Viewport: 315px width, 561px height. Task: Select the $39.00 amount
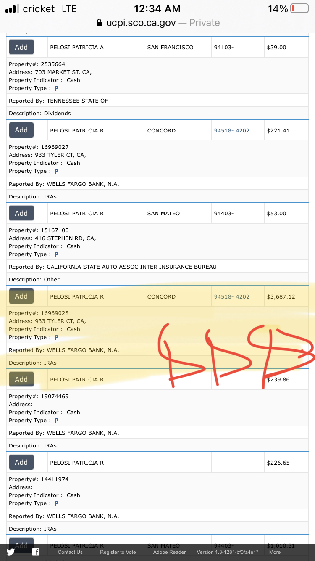[276, 47]
